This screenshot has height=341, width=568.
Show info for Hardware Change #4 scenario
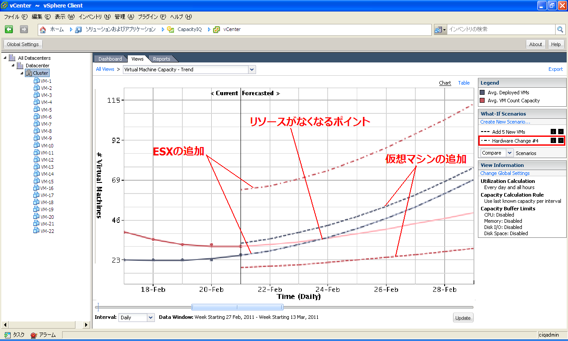tap(553, 141)
